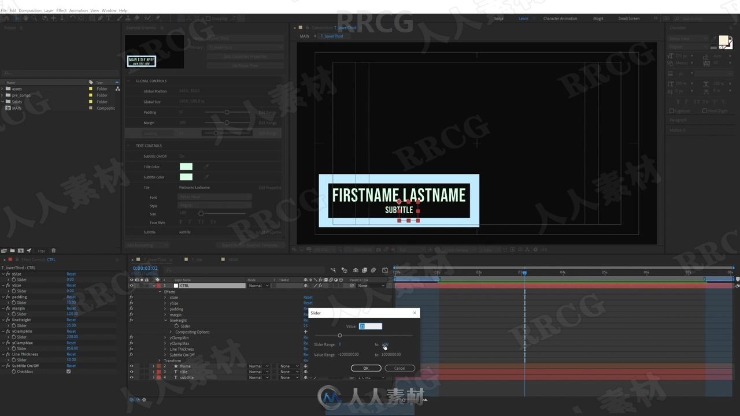Viewport: 740px width, 416px height.
Task: Expand the frame layer in timeline
Action: tap(153, 366)
